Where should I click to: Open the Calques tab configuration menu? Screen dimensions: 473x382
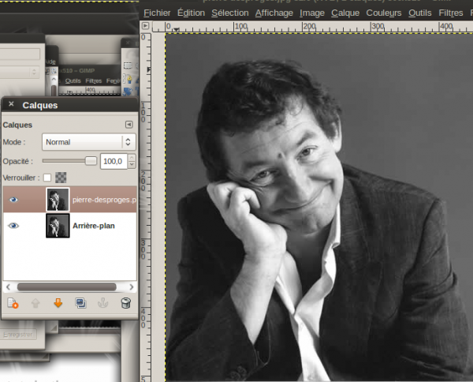128,125
